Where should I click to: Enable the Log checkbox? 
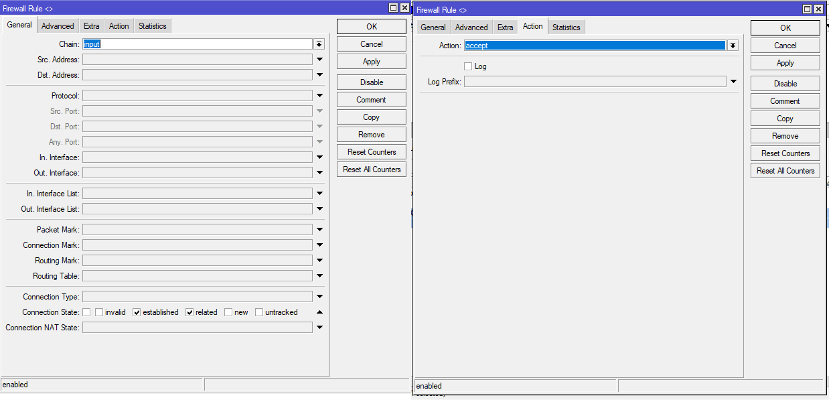tap(468, 66)
